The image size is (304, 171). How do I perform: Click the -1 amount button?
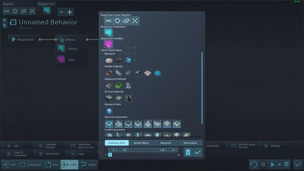(113, 150)
